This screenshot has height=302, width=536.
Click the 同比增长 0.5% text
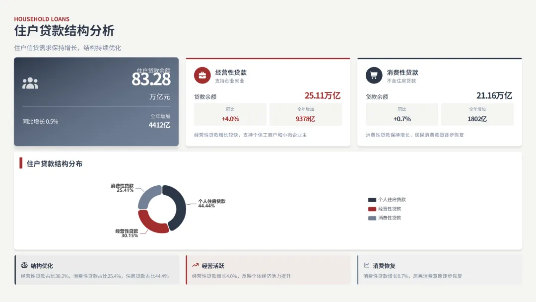(x=40, y=121)
